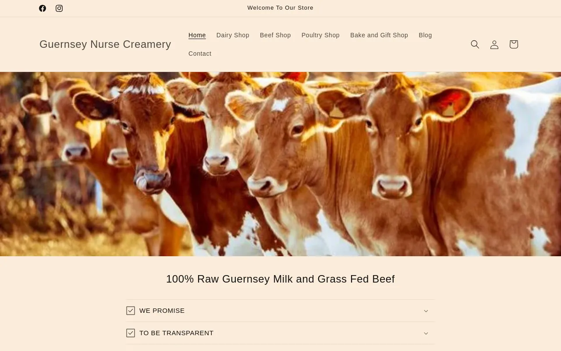
Task: Go to the Home menu item
Action: [197, 35]
